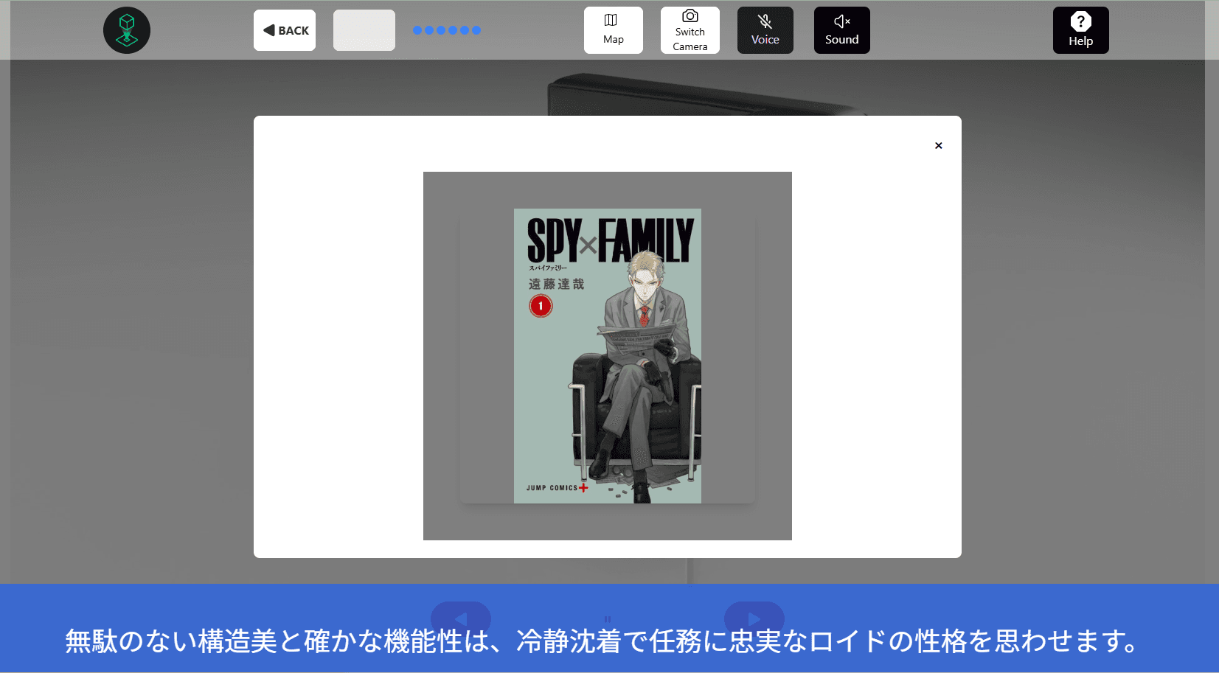
Task: Click the muted microphone icon on Voice
Action: pyautogui.click(x=765, y=21)
